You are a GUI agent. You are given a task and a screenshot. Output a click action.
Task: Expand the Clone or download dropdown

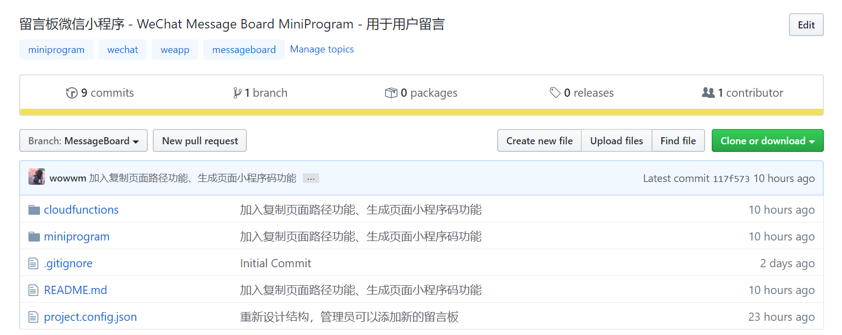767,140
